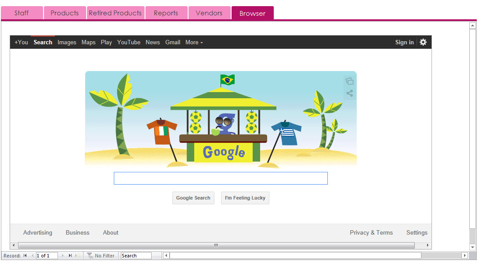Click the Sign in link

404,43
